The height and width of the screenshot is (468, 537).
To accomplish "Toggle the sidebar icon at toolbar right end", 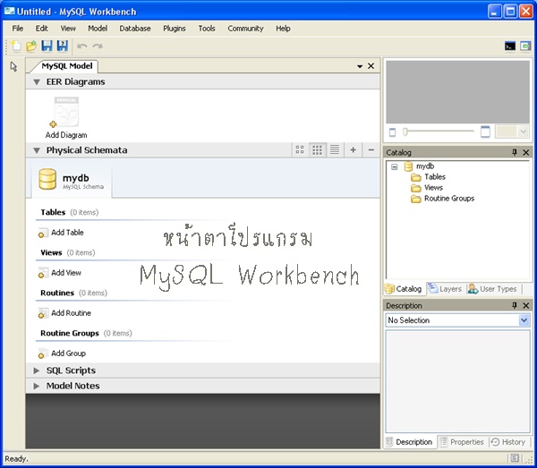I will [x=525, y=46].
